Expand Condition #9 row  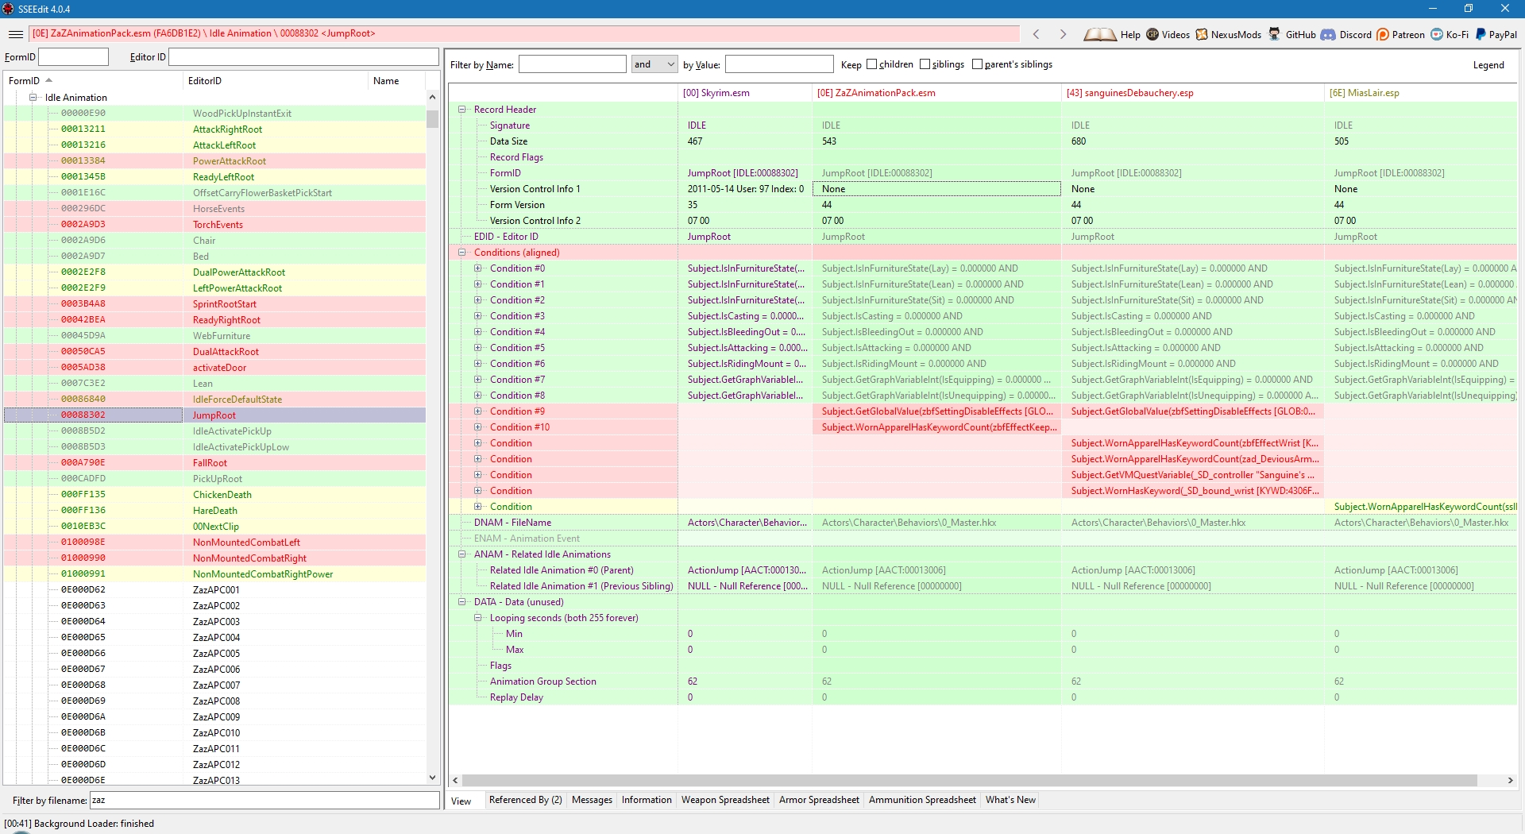477,411
